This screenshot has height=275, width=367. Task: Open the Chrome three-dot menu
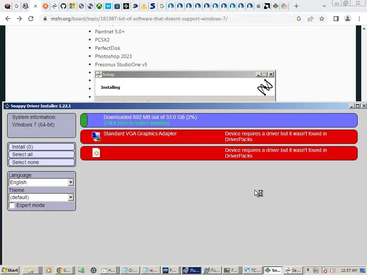pyautogui.click(x=359, y=19)
